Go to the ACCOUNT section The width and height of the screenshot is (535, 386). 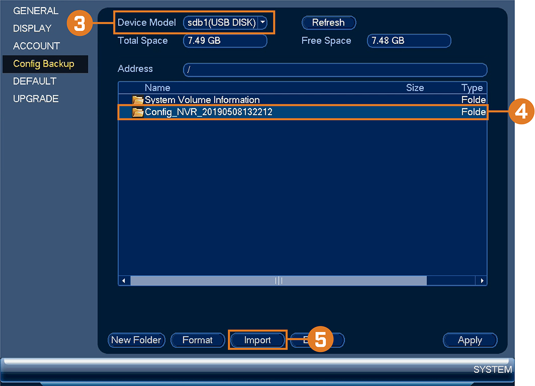pos(36,46)
